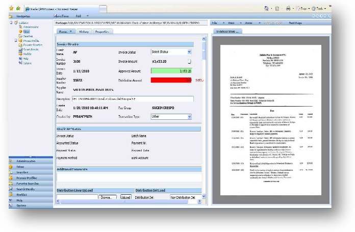Click the rightmost round icon in viewer header
355x232 pixels.
330,16
